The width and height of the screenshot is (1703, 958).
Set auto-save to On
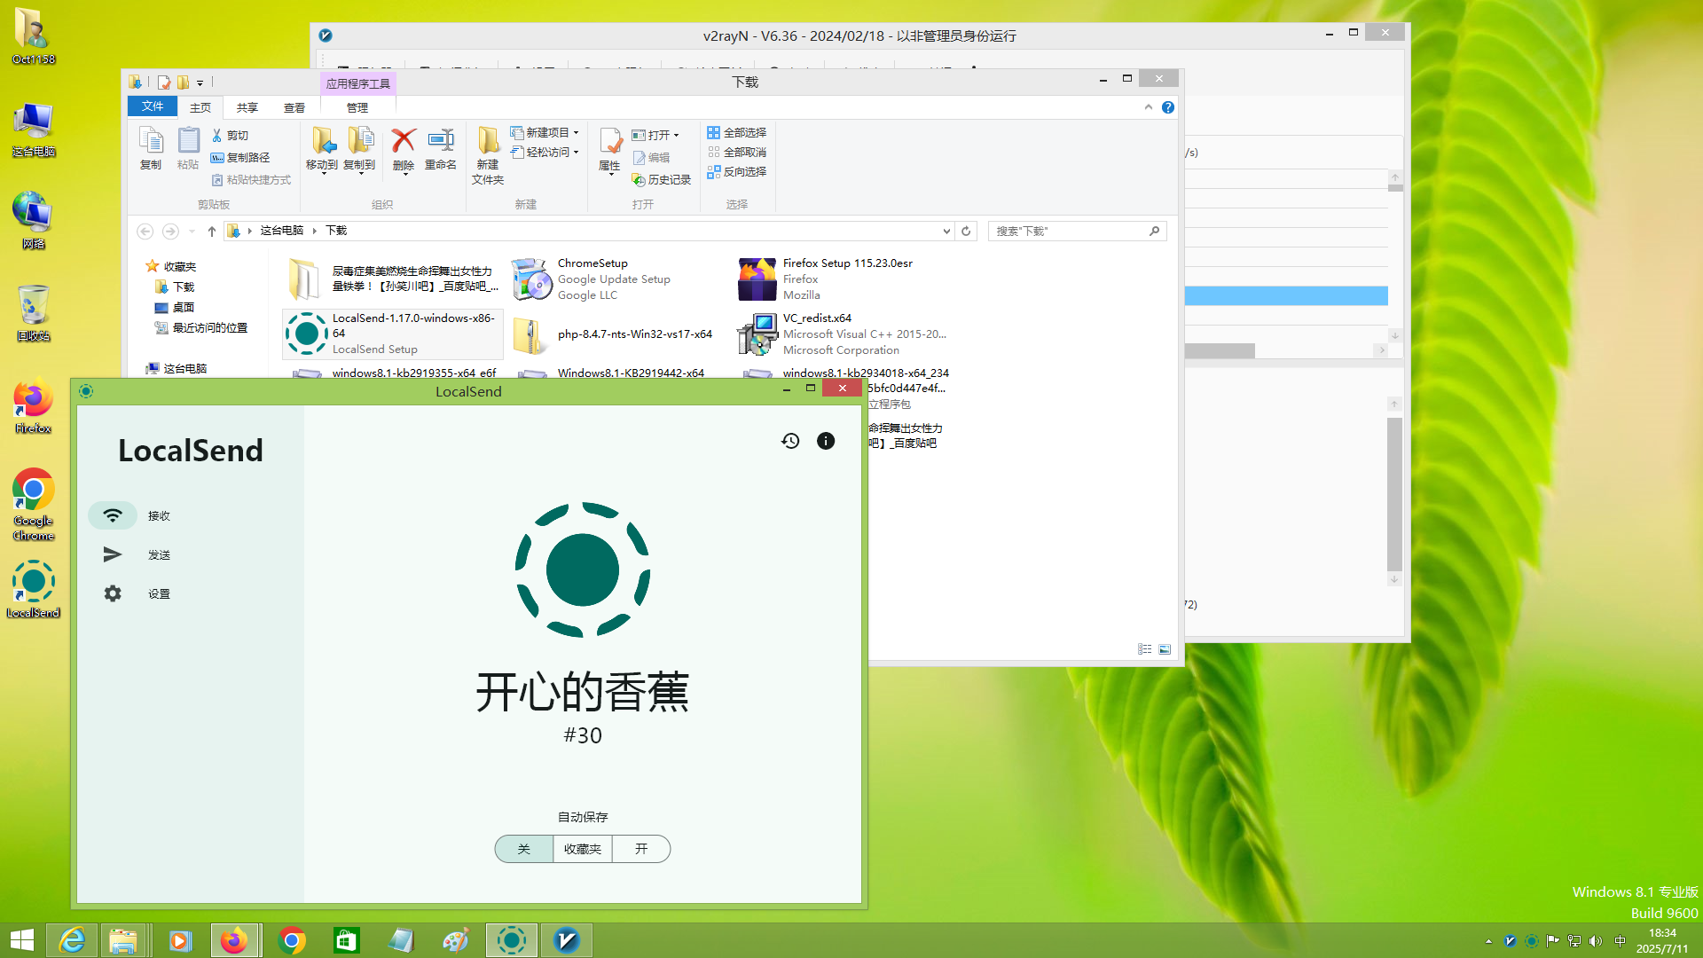[641, 849]
